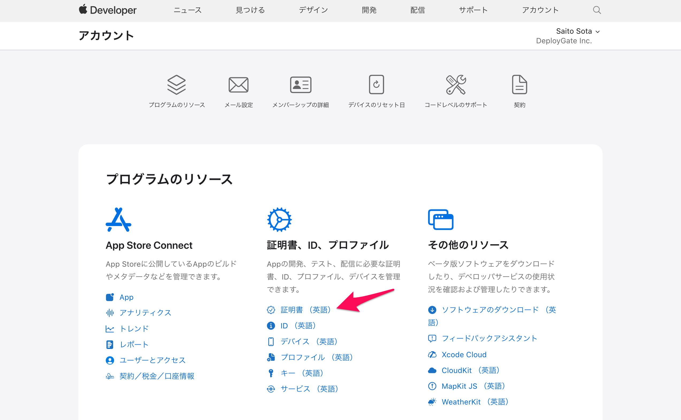Image resolution: width=681 pixels, height=420 pixels.
Task: Open プログラムのリソース stack icon
Action: (176, 84)
